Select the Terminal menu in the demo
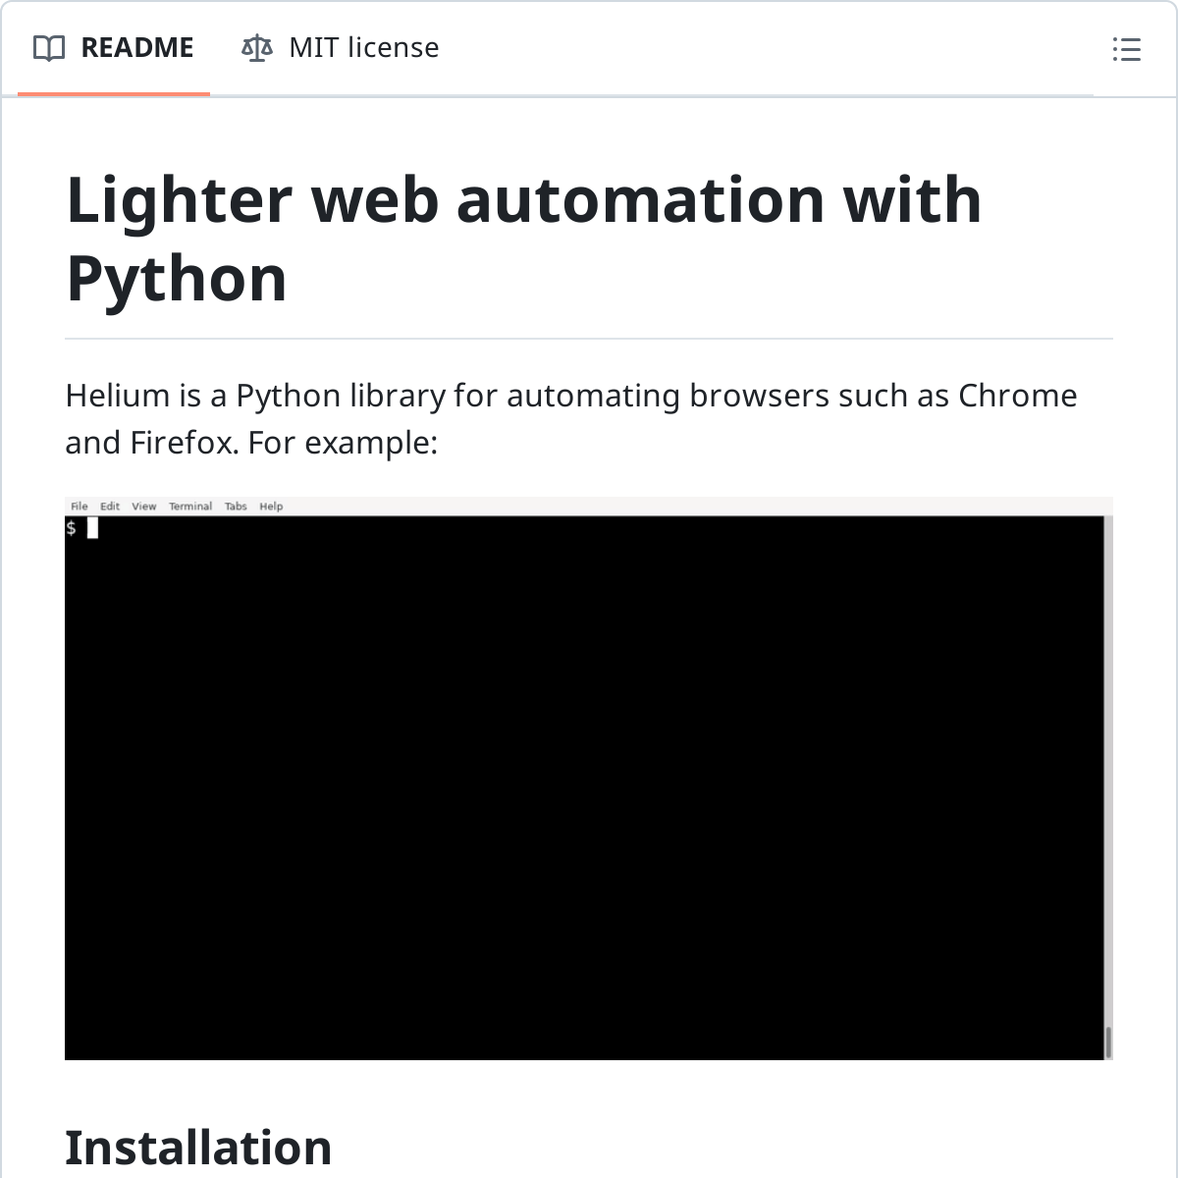Image resolution: width=1178 pixels, height=1178 pixels. [x=190, y=507]
